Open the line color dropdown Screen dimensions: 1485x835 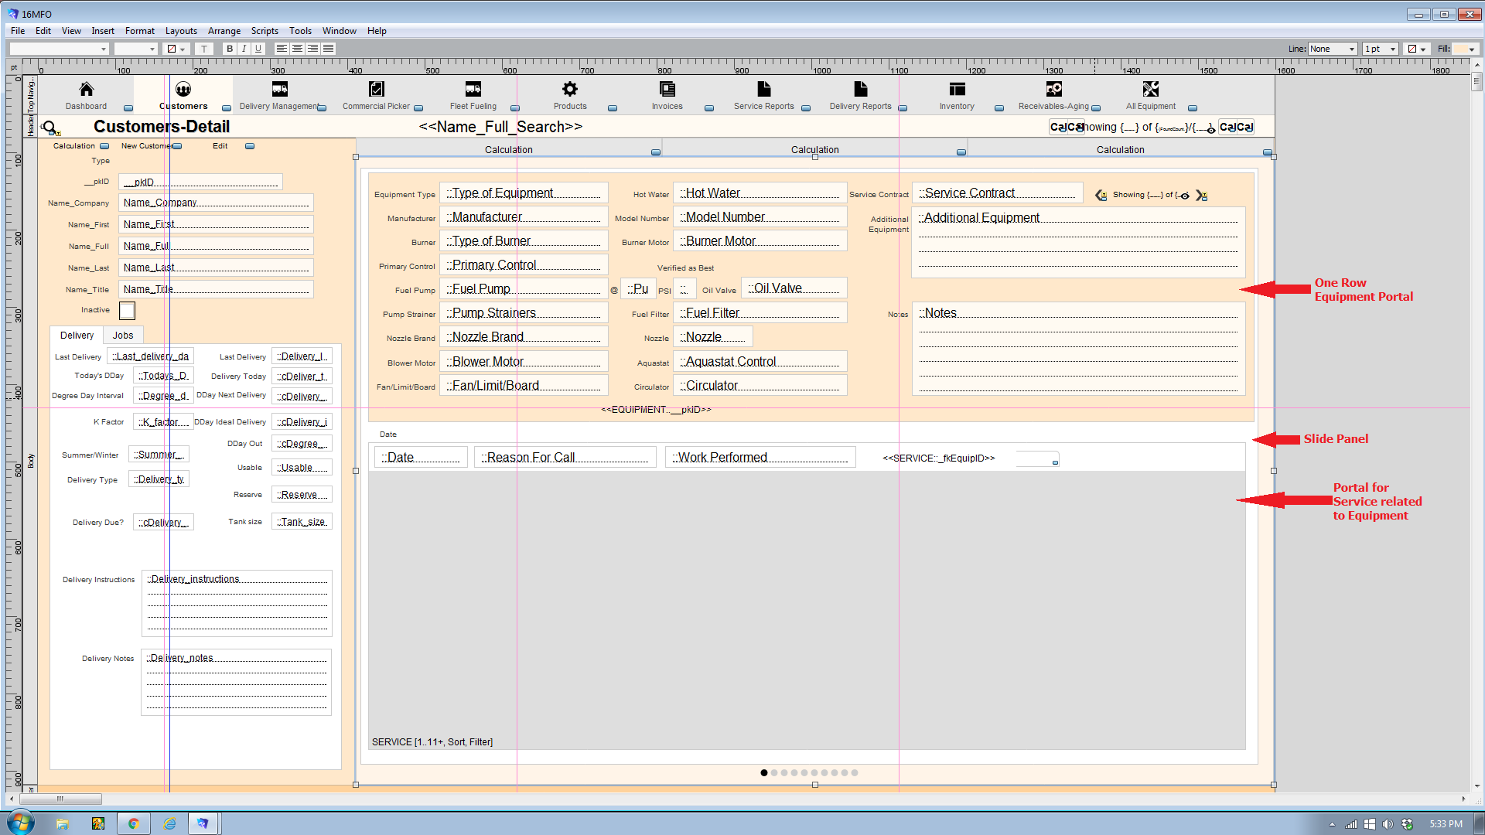point(1417,49)
